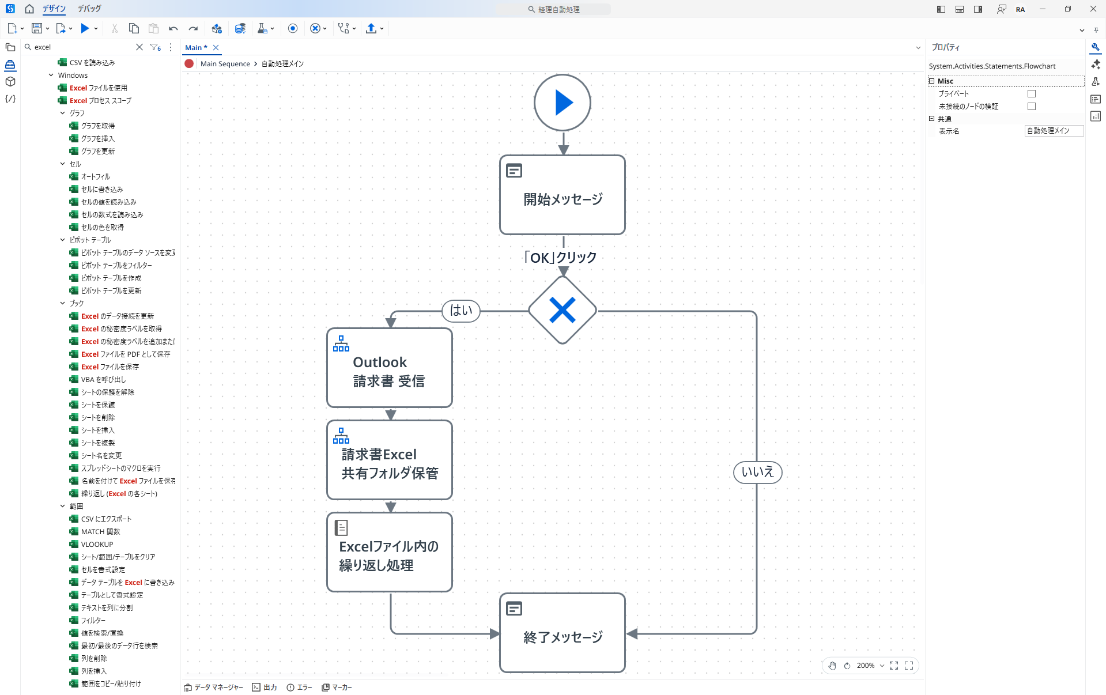This screenshot has width=1106, height=695.
Task: Click the fit-to-screen icon in zoom bar
Action: click(893, 666)
